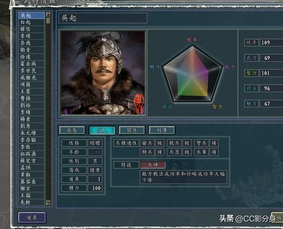Select 李世民 in the list

pyautogui.click(x=31, y=71)
